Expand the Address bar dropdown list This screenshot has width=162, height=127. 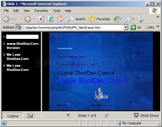click(x=126, y=27)
